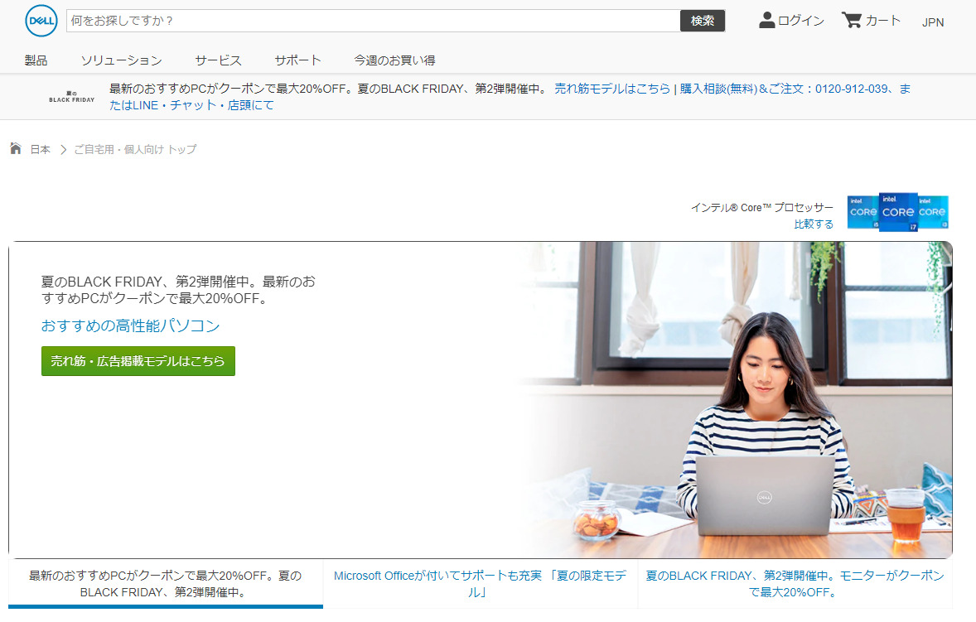Select the Microsoft Office 夏の限定モデル tab
This screenshot has width=976, height=622.
coord(480,584)
